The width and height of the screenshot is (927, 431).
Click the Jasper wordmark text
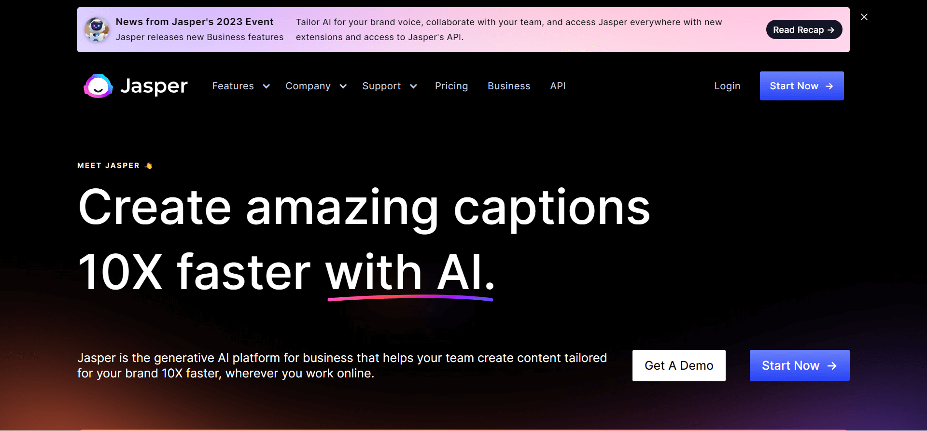pyautogui.click(x=154, y=86)
